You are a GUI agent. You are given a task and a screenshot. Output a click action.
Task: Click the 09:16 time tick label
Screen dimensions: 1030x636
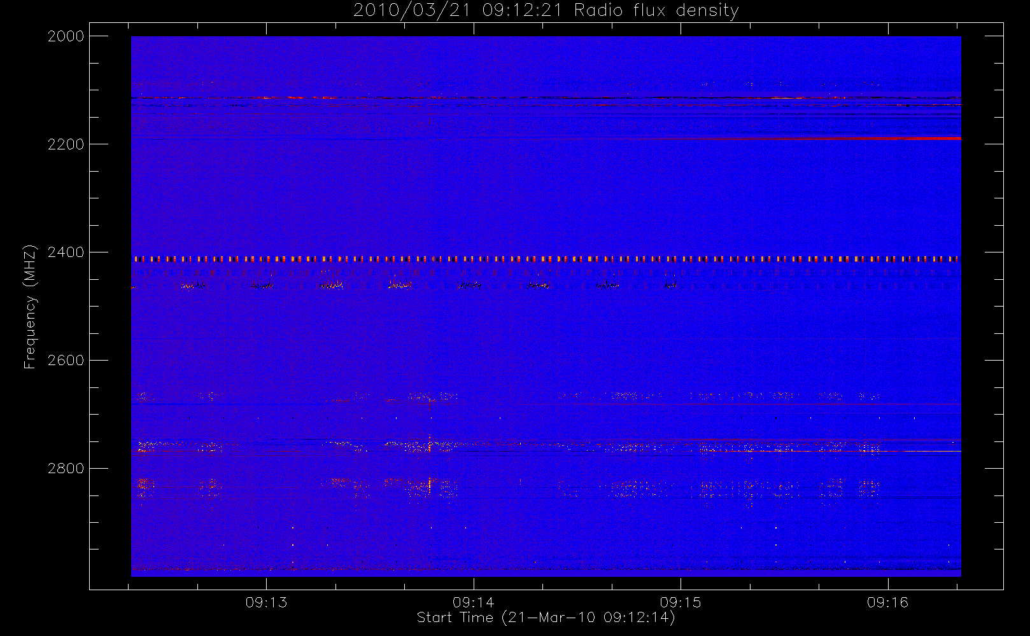887,602
